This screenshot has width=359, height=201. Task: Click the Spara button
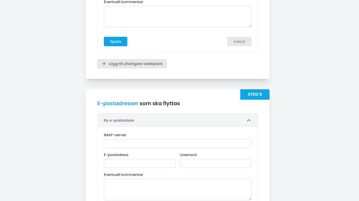(115, 42)
